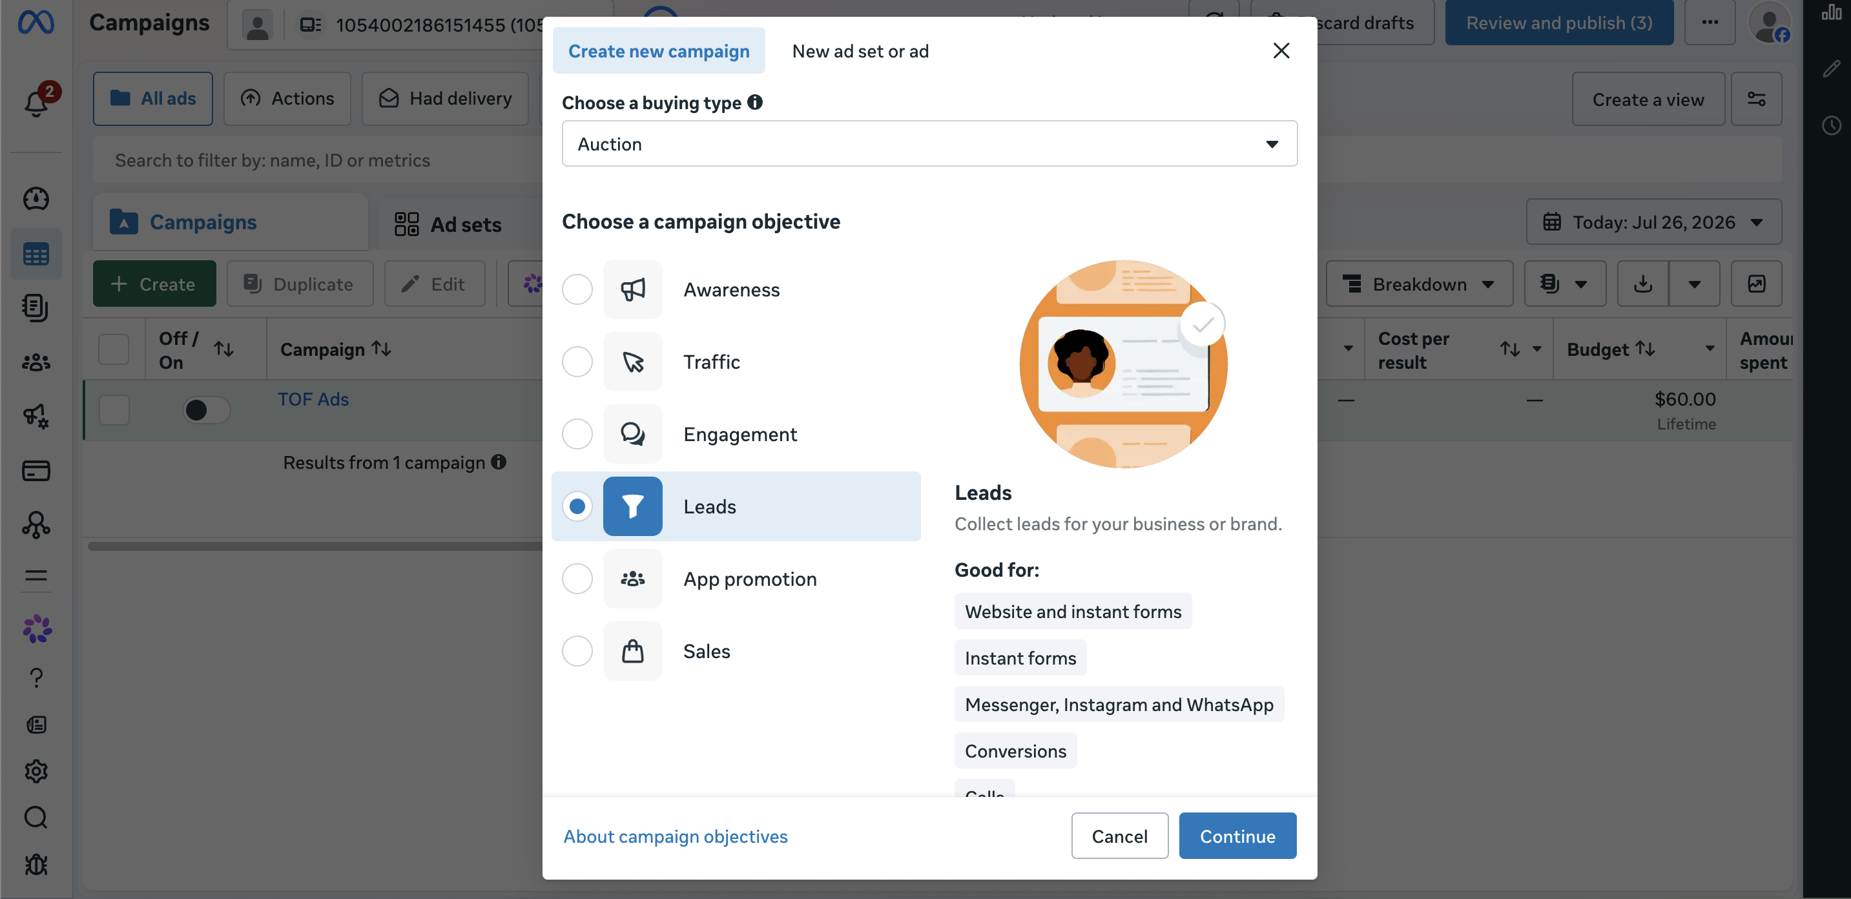
Task: Open the edit pencil icon in right panel
Action: coord(1831,68)
